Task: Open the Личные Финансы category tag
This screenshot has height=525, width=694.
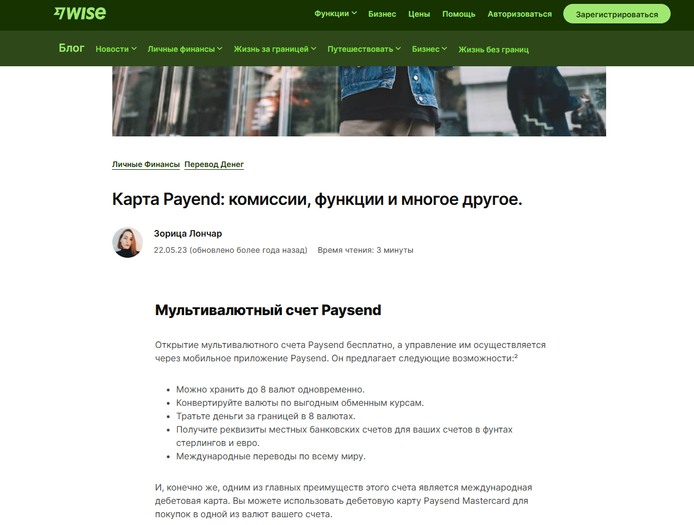Action: 146,164
